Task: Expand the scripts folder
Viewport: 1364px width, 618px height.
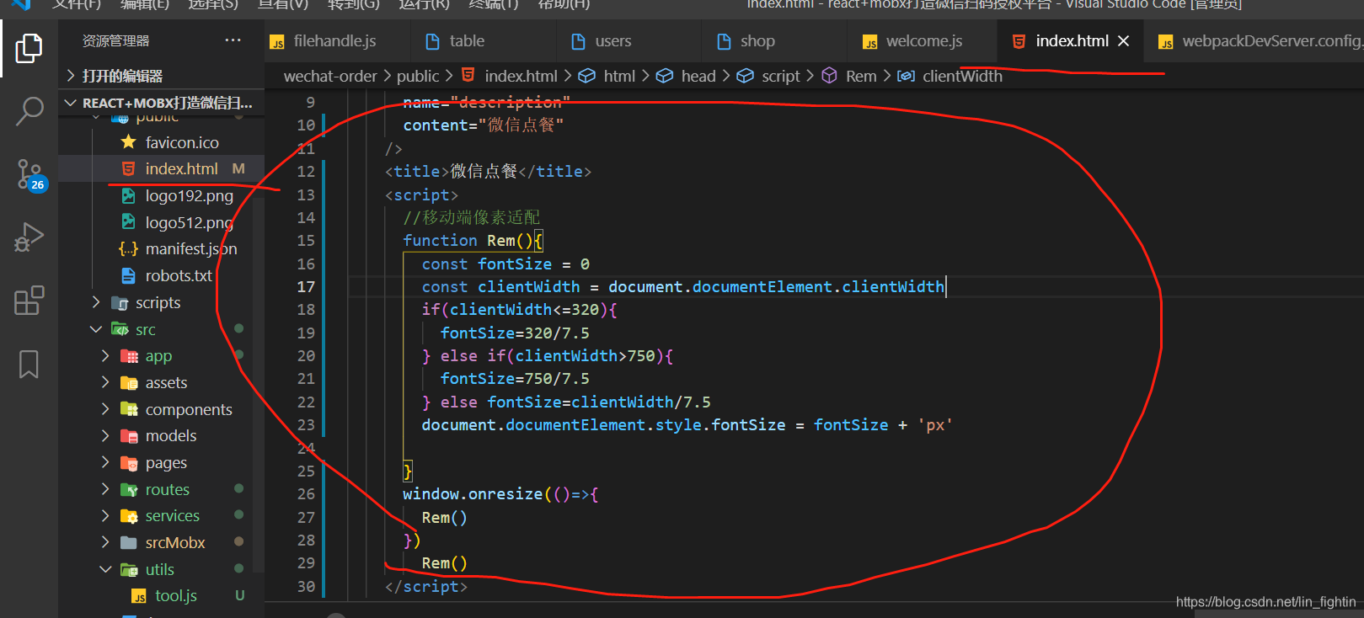Action: click(x=158, y=302)
